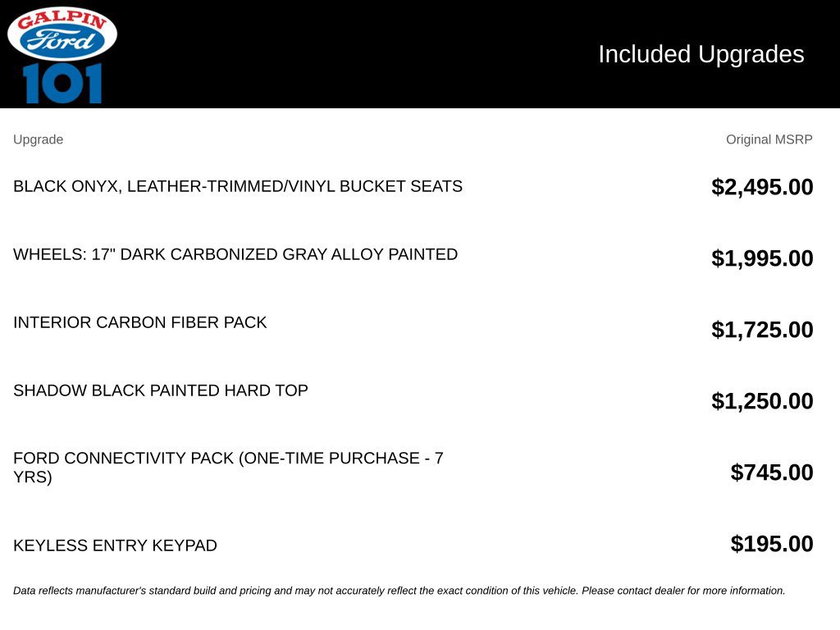This screenshot has width=840, height=630.
Task: Click the $2,495.00 price
Action: 762,187
